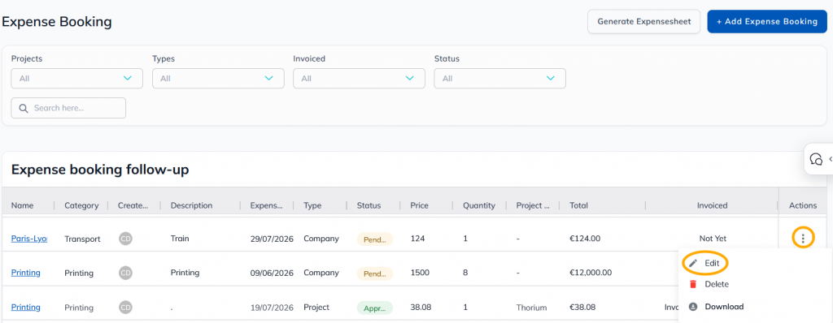
Task: Click the Type column header
Action: point(312,205)
